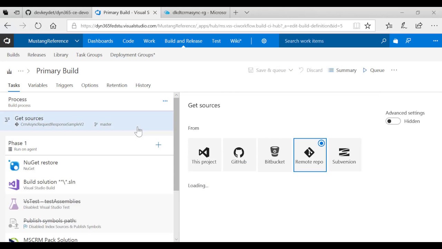This screenshot has height=249, width=442.
Task: Expand the breadcrumb ellipsis before Primary Build
Action: (x=21, y=71)
